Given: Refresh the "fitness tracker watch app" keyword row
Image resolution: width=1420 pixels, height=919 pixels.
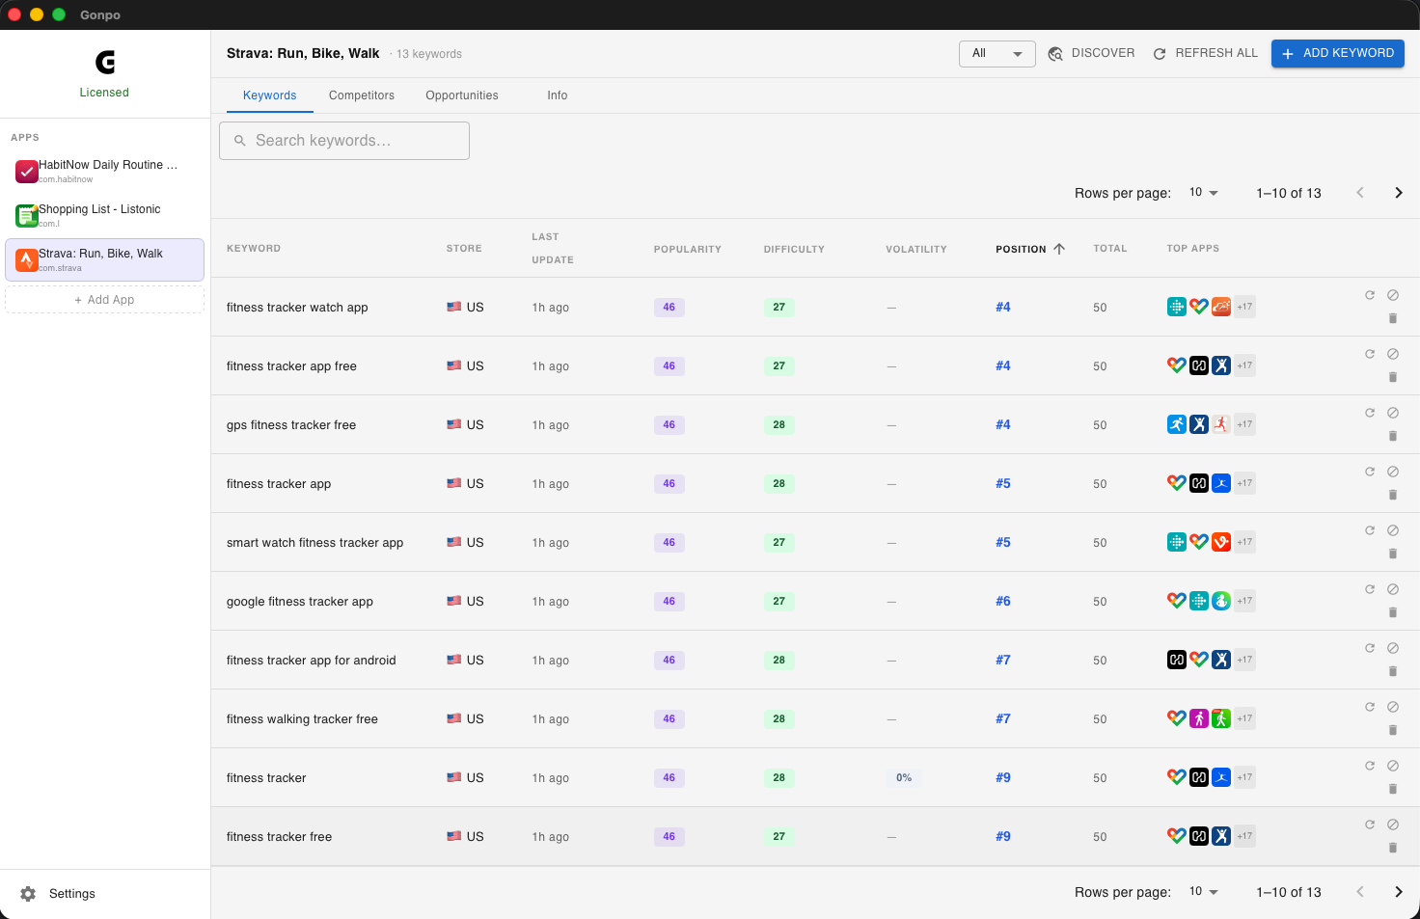Looking at the screenshot, I should point(1369,295).
